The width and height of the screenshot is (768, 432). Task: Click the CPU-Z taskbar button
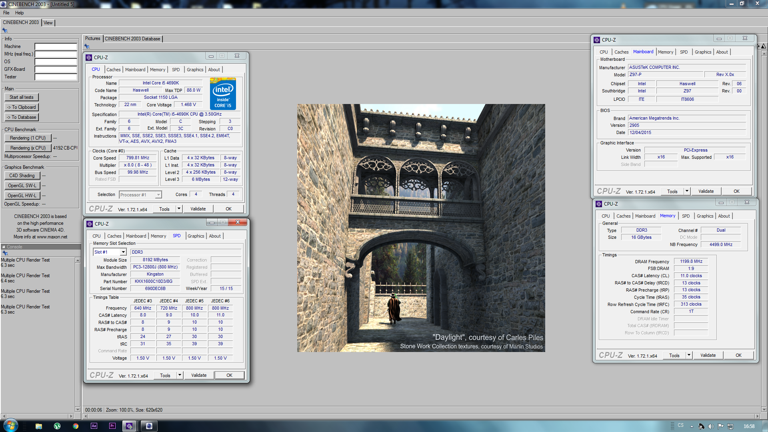[x=129, y=426]
